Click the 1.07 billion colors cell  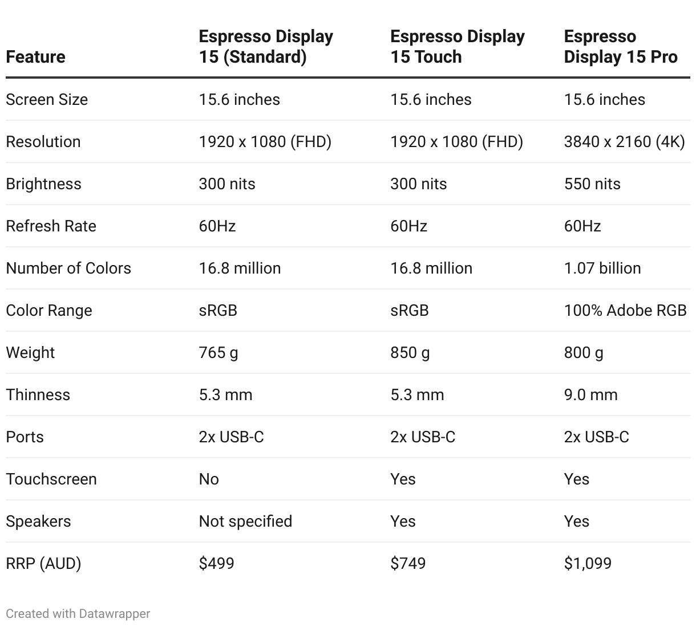[x=602, y=268]
